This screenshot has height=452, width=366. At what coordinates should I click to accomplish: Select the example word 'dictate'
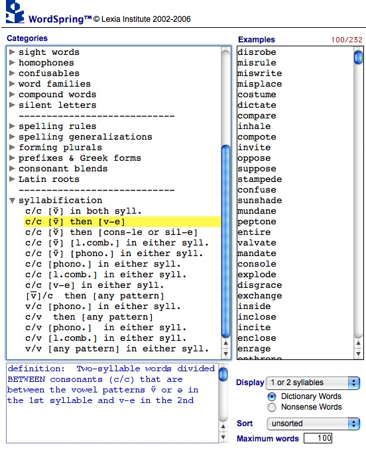(257, 105)
